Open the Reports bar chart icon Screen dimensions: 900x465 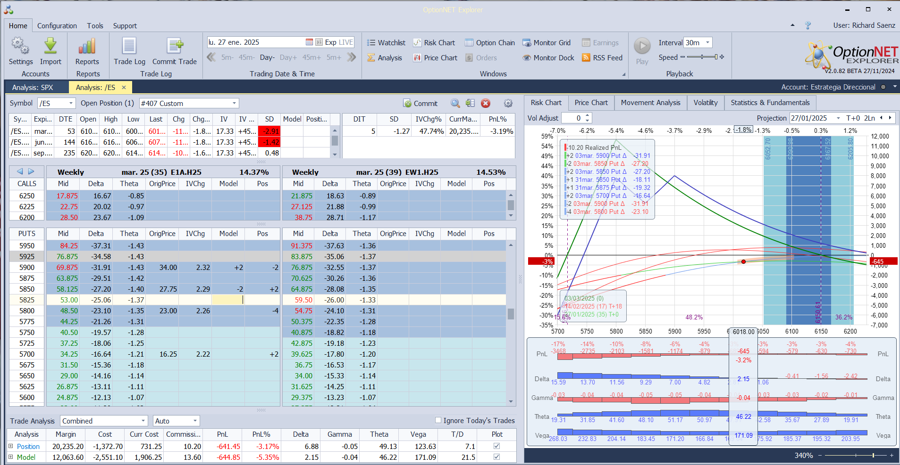[x=87, y=51]
